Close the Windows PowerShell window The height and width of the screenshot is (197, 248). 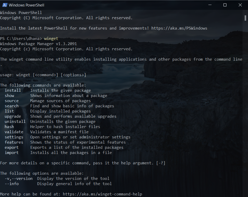(x=240, y=5)
